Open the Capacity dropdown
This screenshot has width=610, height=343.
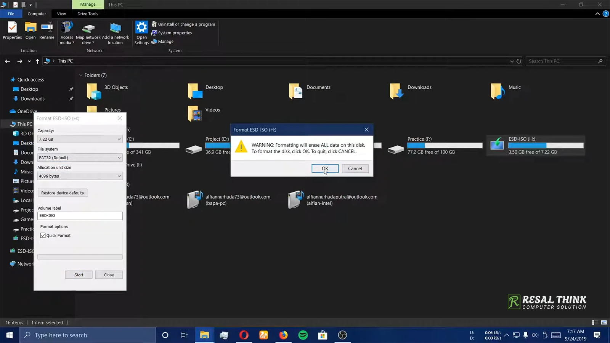click(x=80, y=139)
